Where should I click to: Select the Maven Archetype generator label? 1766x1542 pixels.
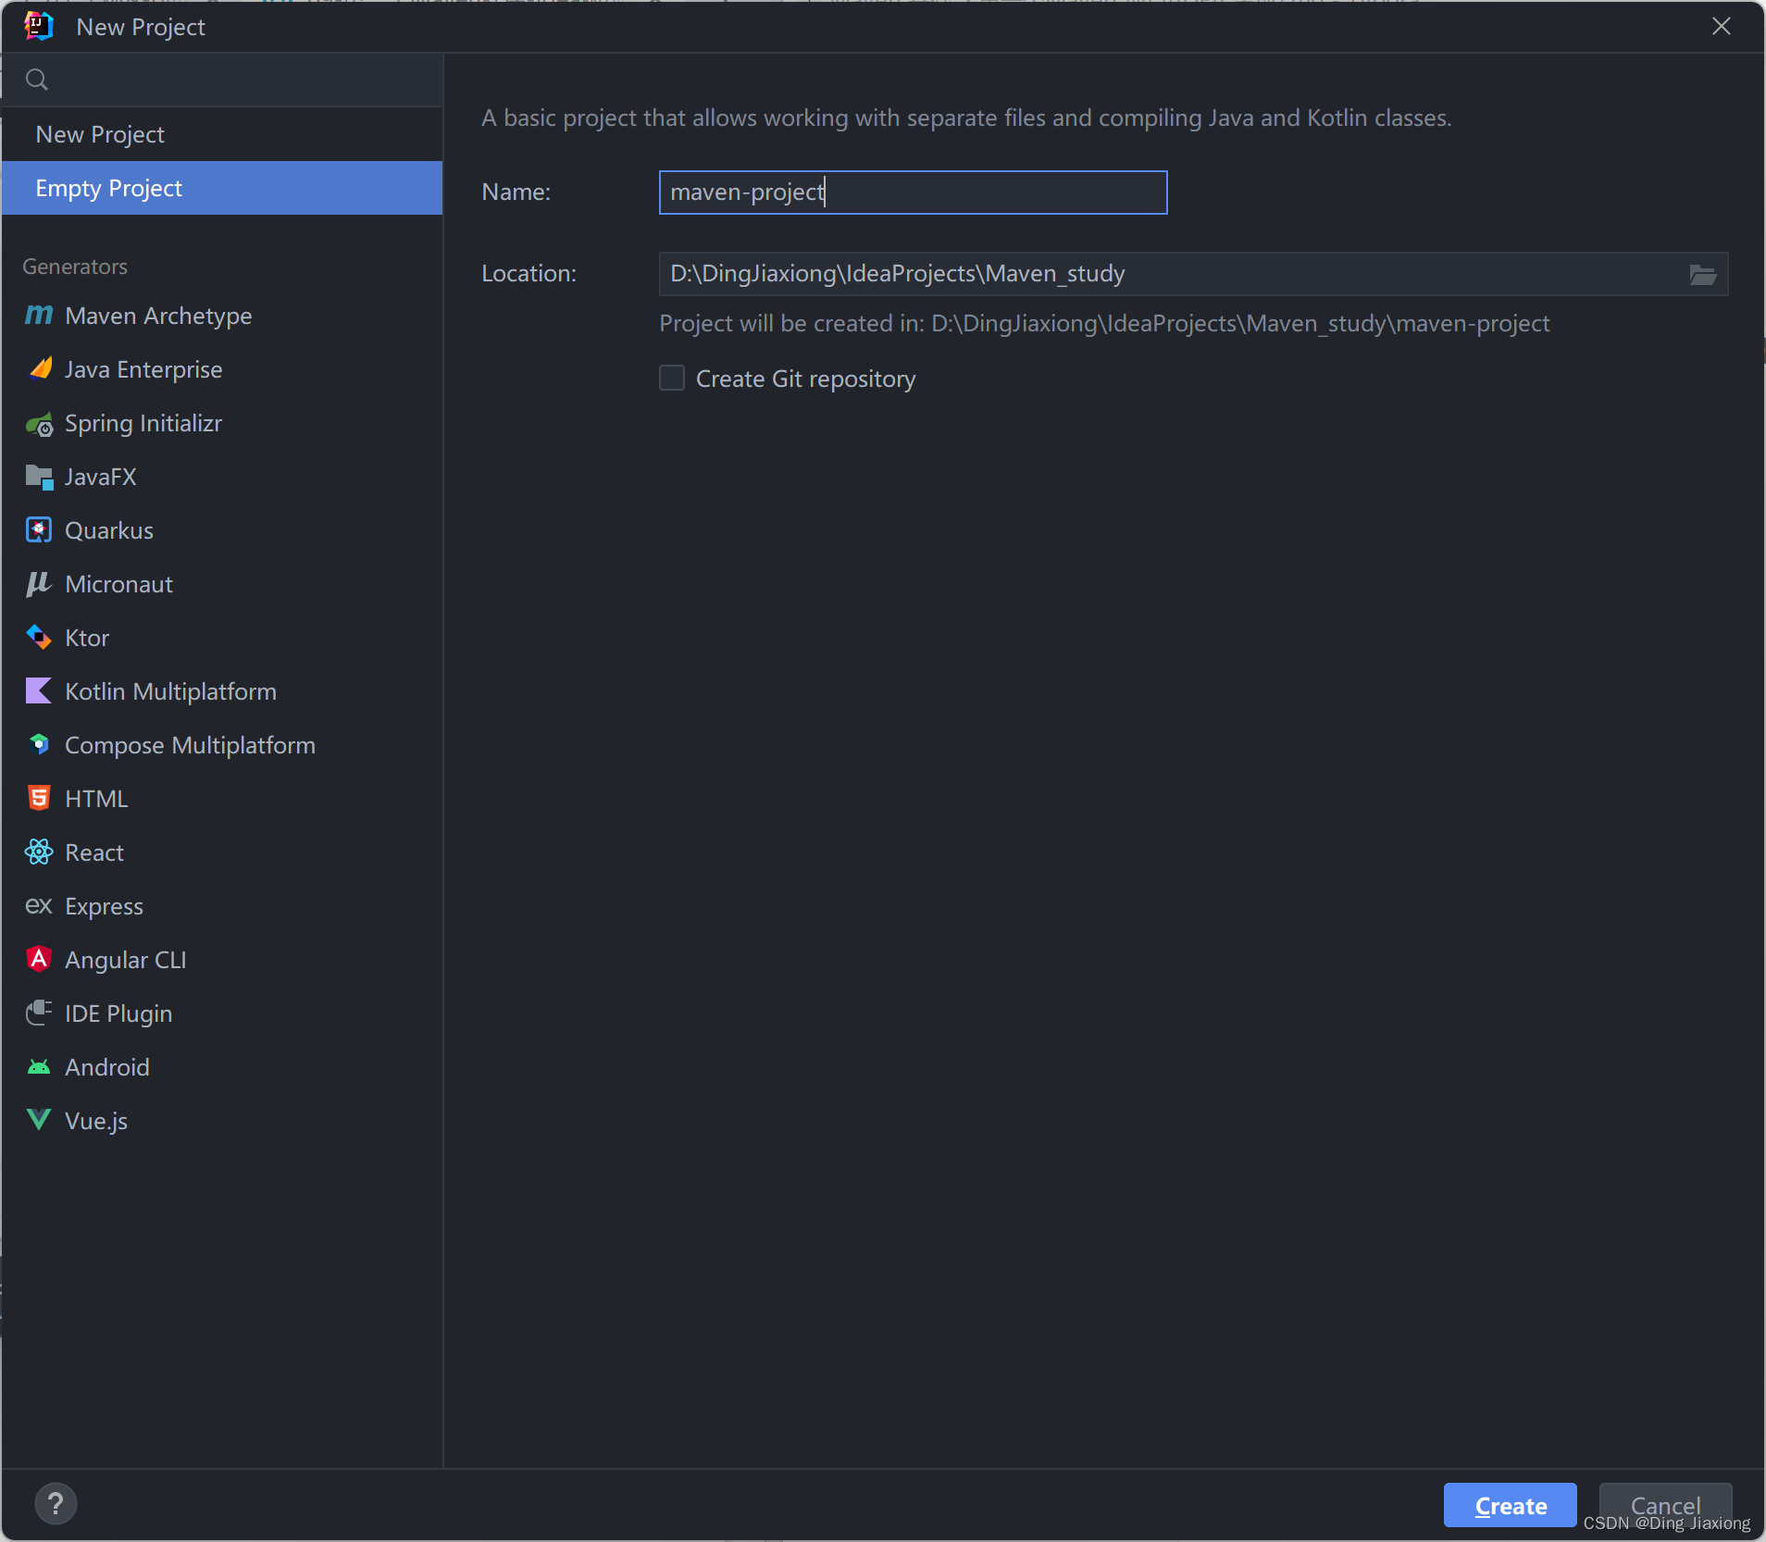coord(158,316)
